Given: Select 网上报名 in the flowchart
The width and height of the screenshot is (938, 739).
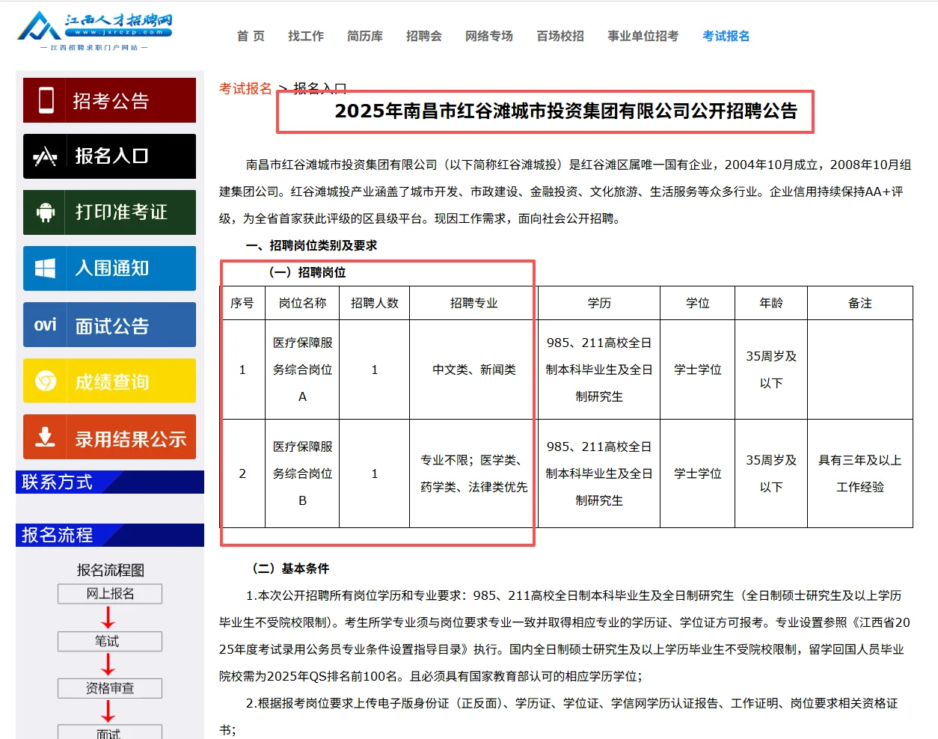Looking at the screenshot, I should click(x=109, y=593).
